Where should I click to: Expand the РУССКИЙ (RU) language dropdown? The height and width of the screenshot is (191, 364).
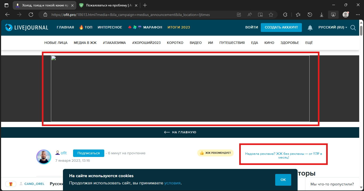click(333, 27)
